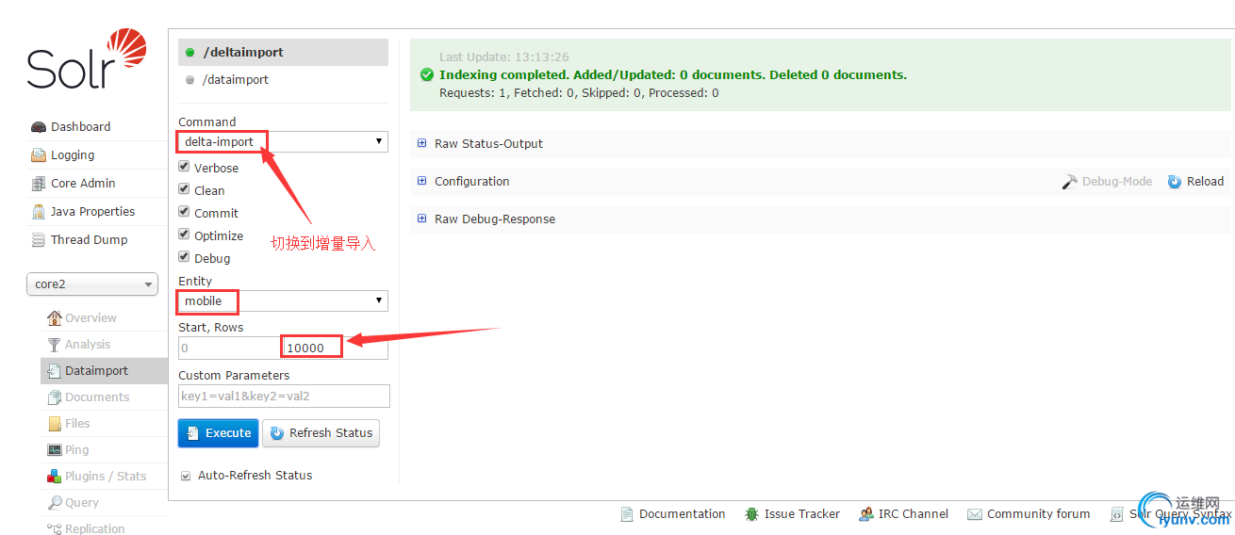Open the Entity mobile dropdown
This screenshot has width=1235, height=535.
pos(283,301)
